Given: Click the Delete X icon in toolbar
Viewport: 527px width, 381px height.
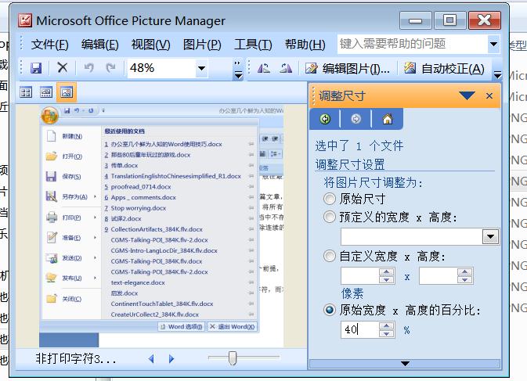Looking at the screenshot, I should pos(62,68).
